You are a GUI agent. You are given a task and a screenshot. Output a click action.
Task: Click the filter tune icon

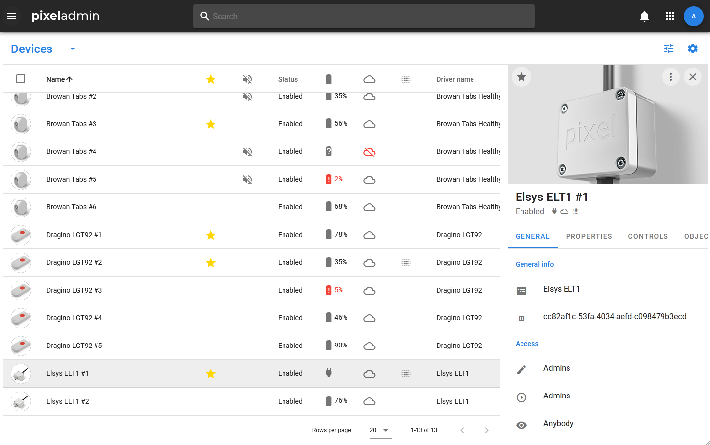pos(669,49)
